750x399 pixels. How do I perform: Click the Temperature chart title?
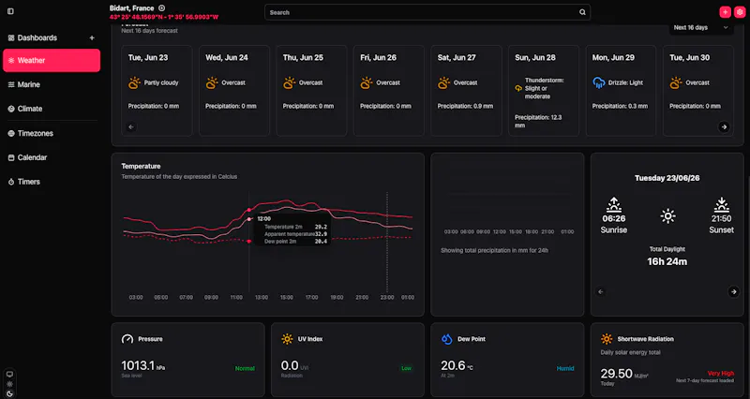(141, 167)
